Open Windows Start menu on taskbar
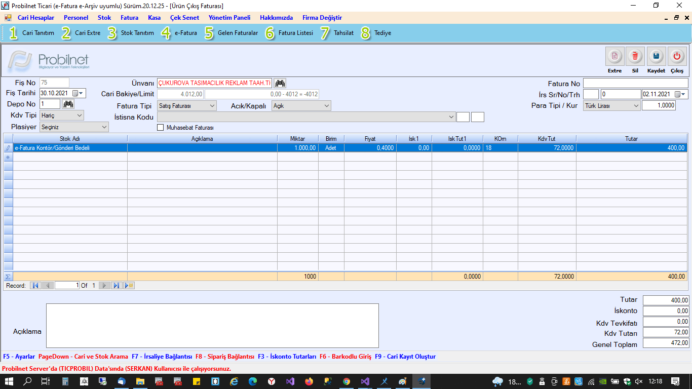692x389 pixels. [9, 381]
